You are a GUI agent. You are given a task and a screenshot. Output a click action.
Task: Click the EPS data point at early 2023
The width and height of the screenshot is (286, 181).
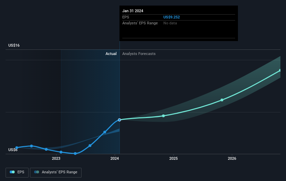(x=61, y=152)
